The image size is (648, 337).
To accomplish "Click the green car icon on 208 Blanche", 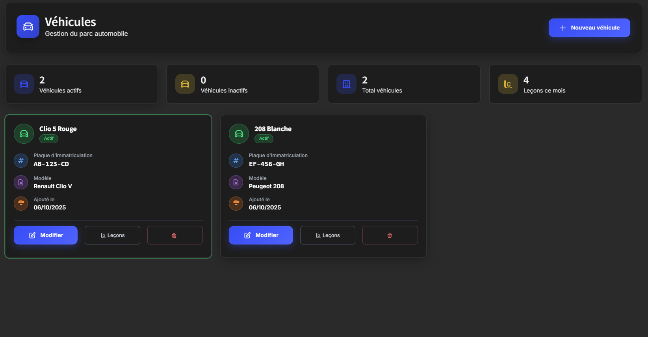I will tap(239, 134).
